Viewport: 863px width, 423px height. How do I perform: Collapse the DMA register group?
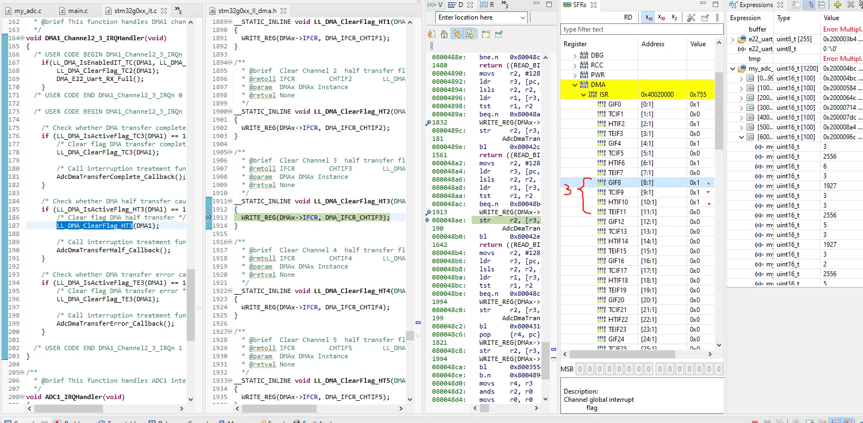pos(575,85)
